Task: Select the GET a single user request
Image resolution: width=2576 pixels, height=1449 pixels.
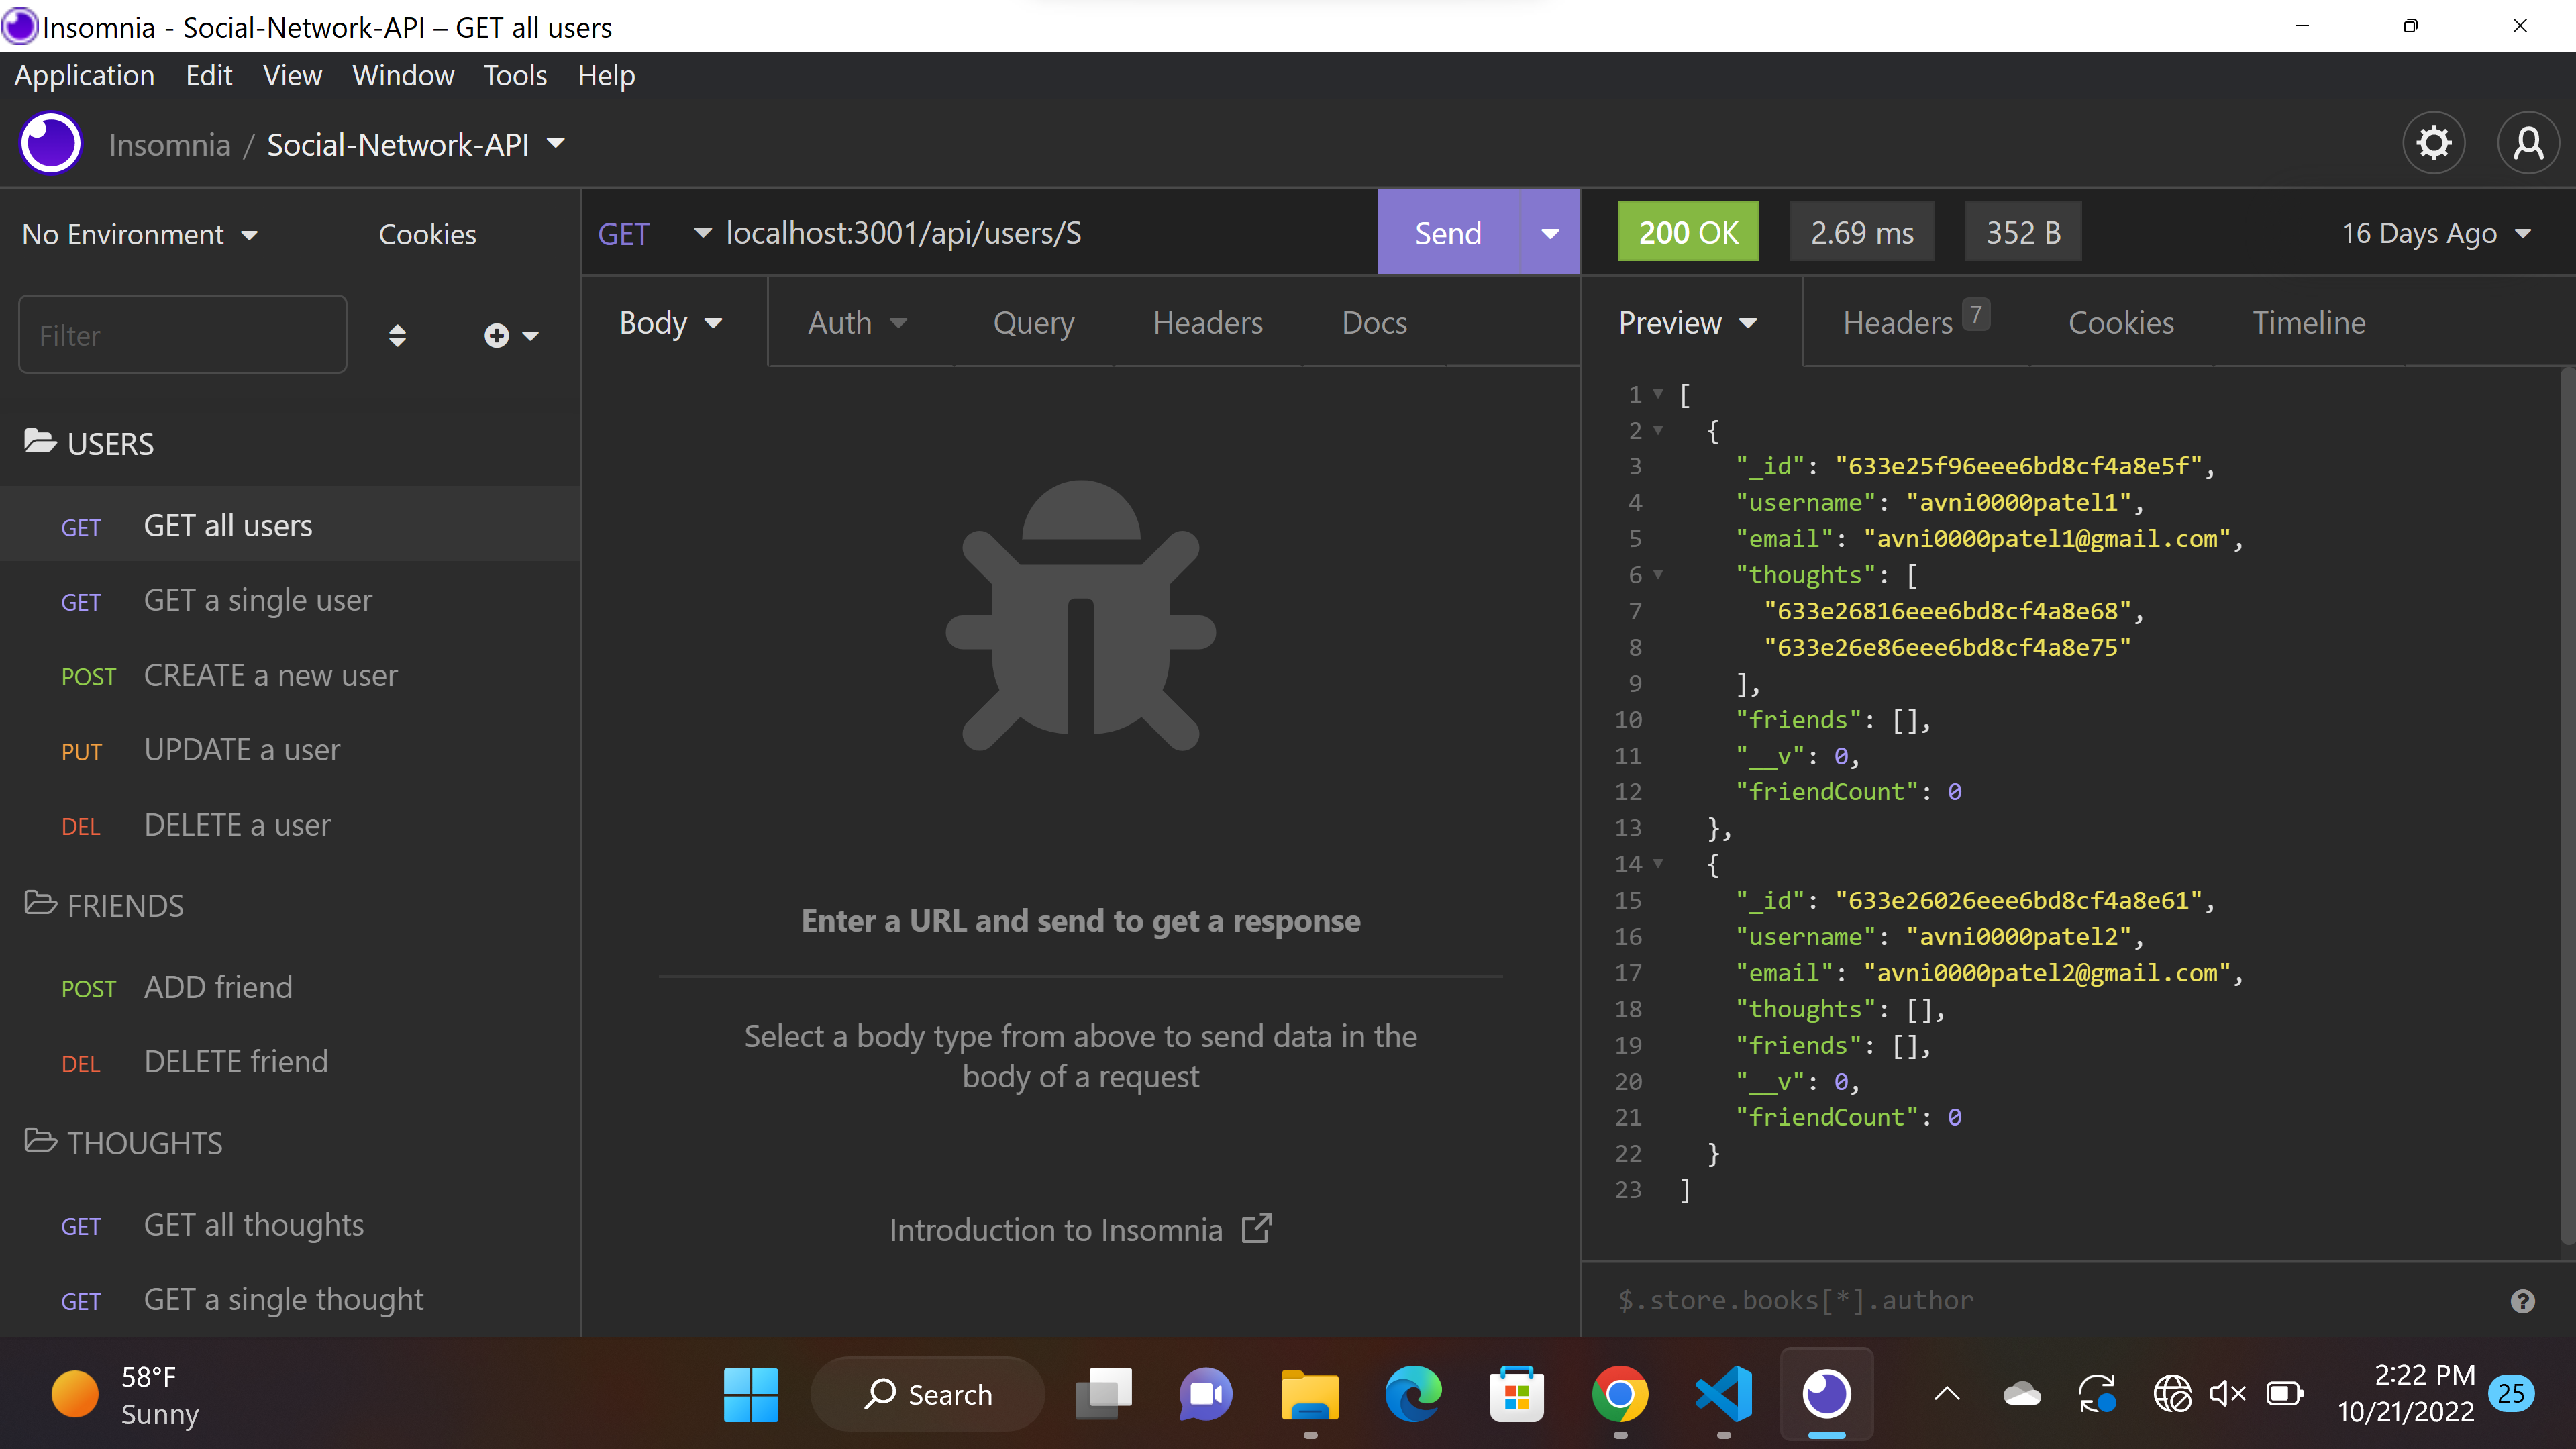Action: [x=290, y=600]
